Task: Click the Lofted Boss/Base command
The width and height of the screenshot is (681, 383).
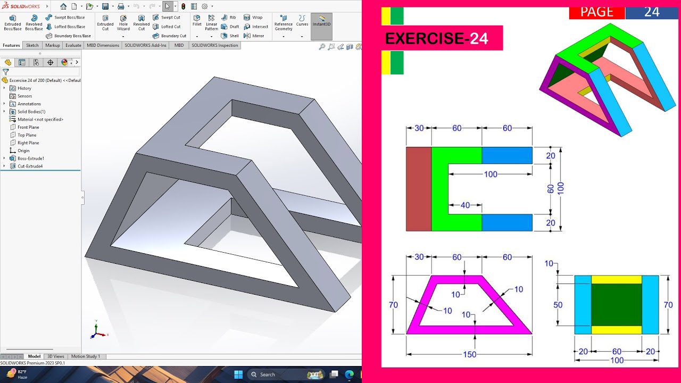Action: (65, 27)
